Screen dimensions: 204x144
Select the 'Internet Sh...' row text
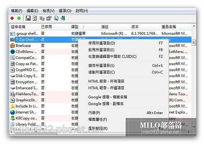tap(26, 112)
